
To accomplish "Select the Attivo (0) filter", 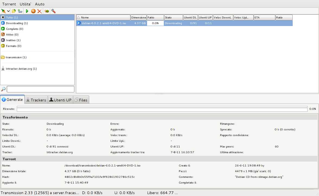I will (37, 35).
